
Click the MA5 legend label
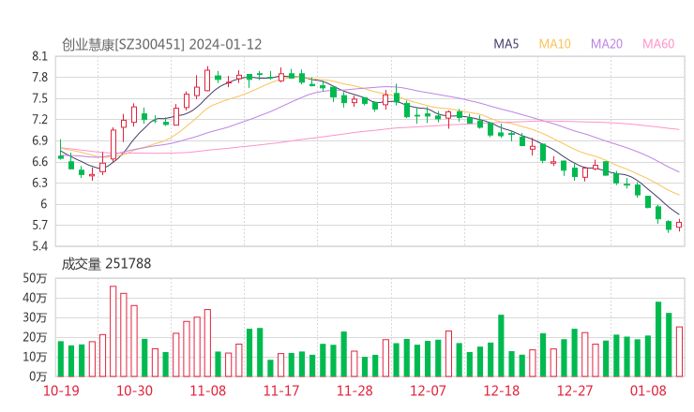click(505, 44)
